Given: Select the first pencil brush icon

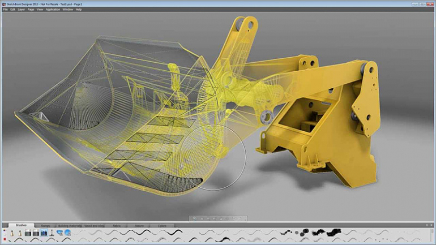Looking at the screenshot, I should click(x=11, y=233).
